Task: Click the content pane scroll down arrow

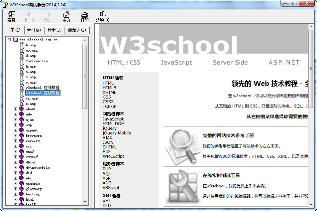Action: (x=311, y=205)
